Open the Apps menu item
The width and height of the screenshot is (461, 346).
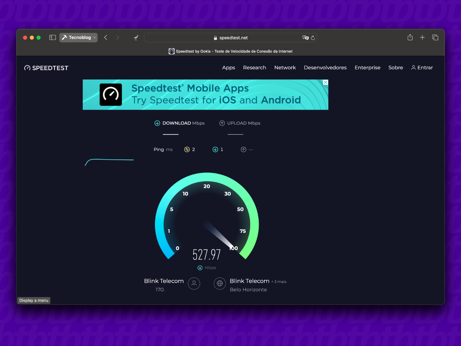tap(228, 68)
